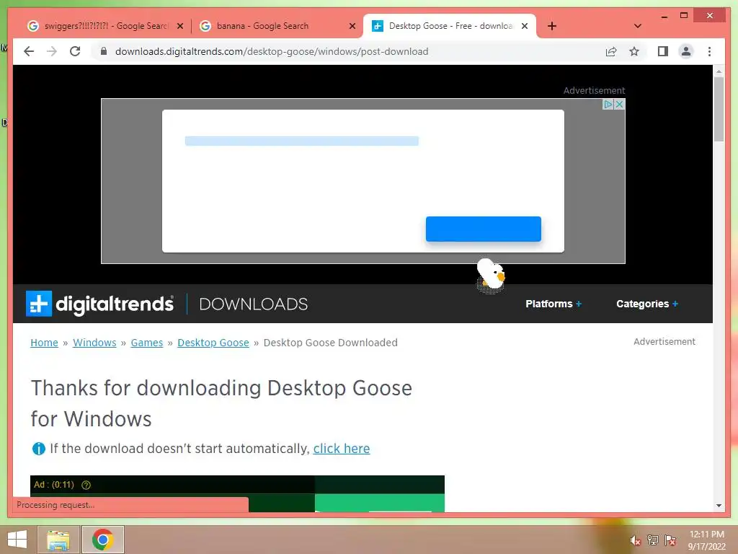The width and height of the screenshot is (738, 554).
Task: Click the blue button in the ad
Action: click(484, 229)
